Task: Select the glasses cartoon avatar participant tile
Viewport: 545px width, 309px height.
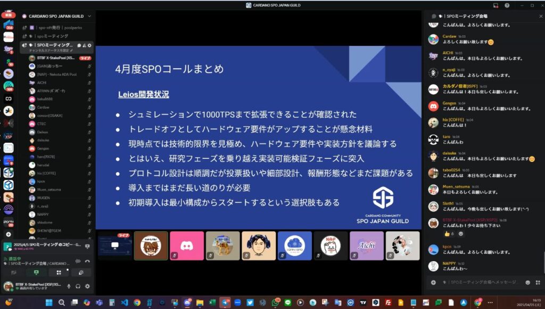Action: pyautogui.click(x=151, y=246)
